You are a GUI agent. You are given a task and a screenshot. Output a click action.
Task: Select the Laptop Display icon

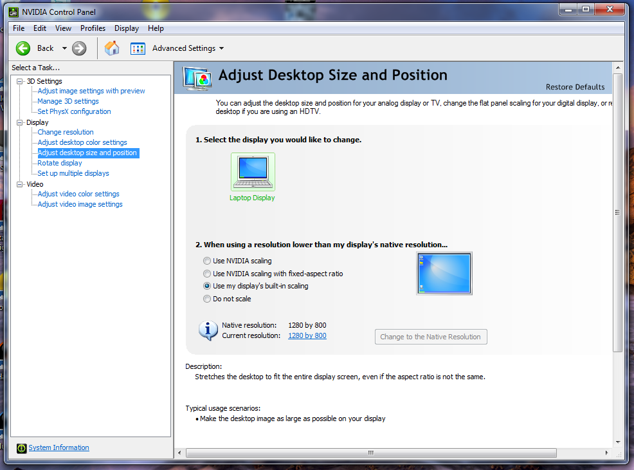[253, 172]
